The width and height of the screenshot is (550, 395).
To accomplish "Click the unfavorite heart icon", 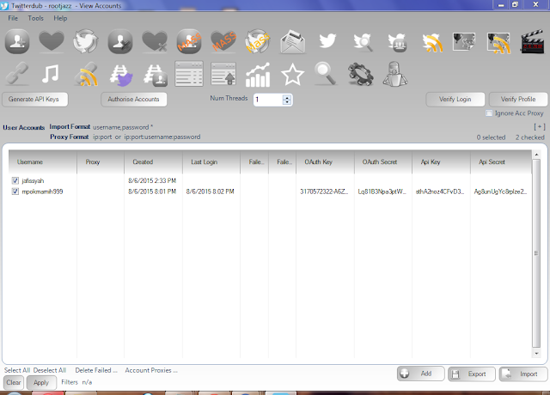I will (155, 41).
